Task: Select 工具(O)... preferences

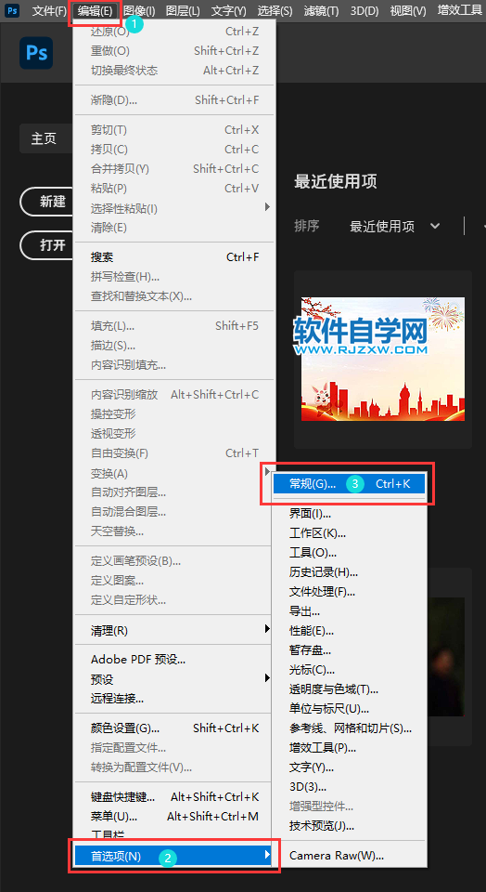Action: (x=349, y=552)
